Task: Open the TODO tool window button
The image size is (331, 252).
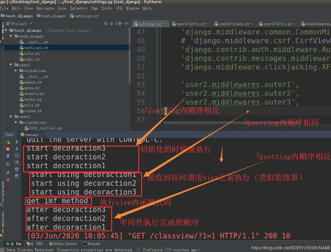Action: (x=35, y=244)
